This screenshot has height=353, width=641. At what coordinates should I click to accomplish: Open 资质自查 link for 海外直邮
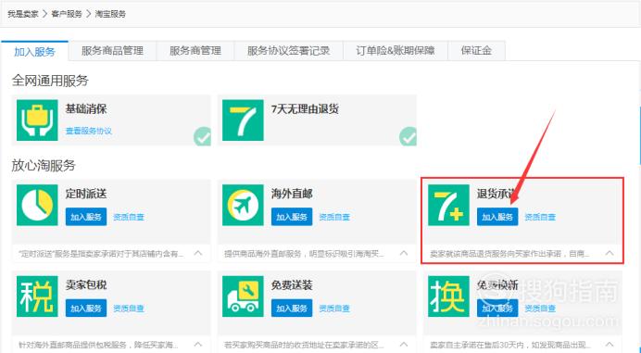pyautogui.click(x=334, y=217)
